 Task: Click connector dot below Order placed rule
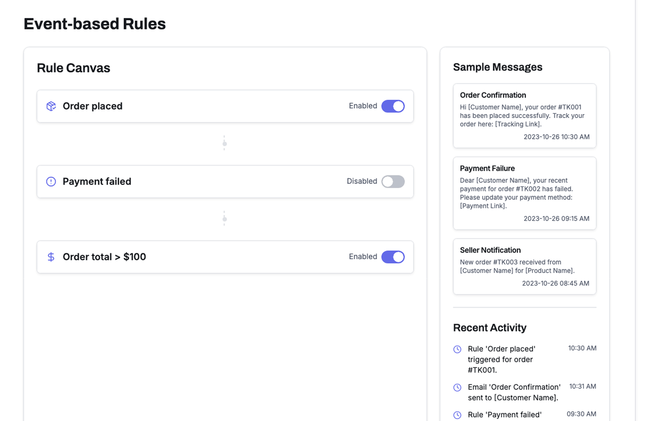click(x=224, y=144)
